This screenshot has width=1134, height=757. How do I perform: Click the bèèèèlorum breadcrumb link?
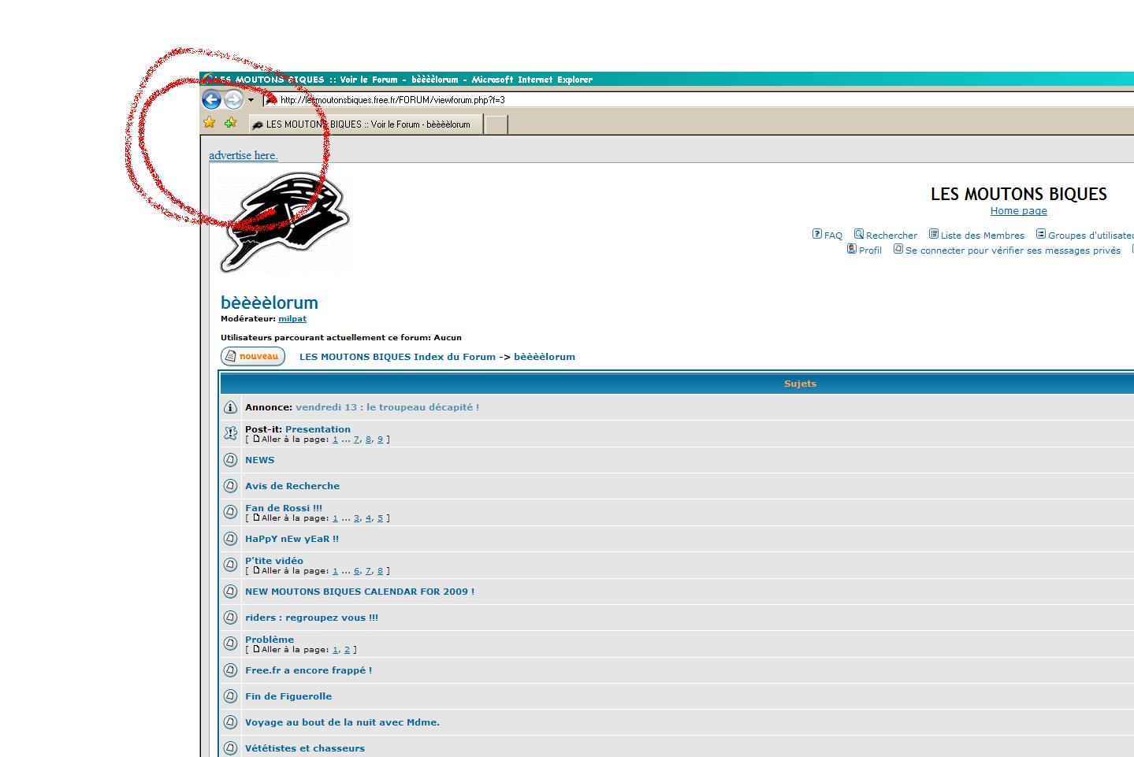[x=545, y=357]
